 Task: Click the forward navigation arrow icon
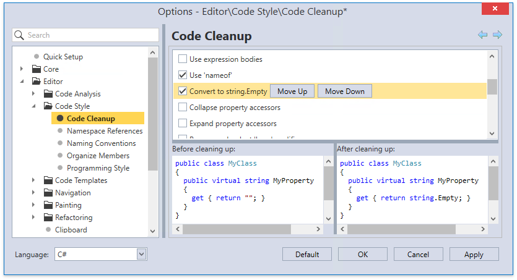click(x=497, y=35)
